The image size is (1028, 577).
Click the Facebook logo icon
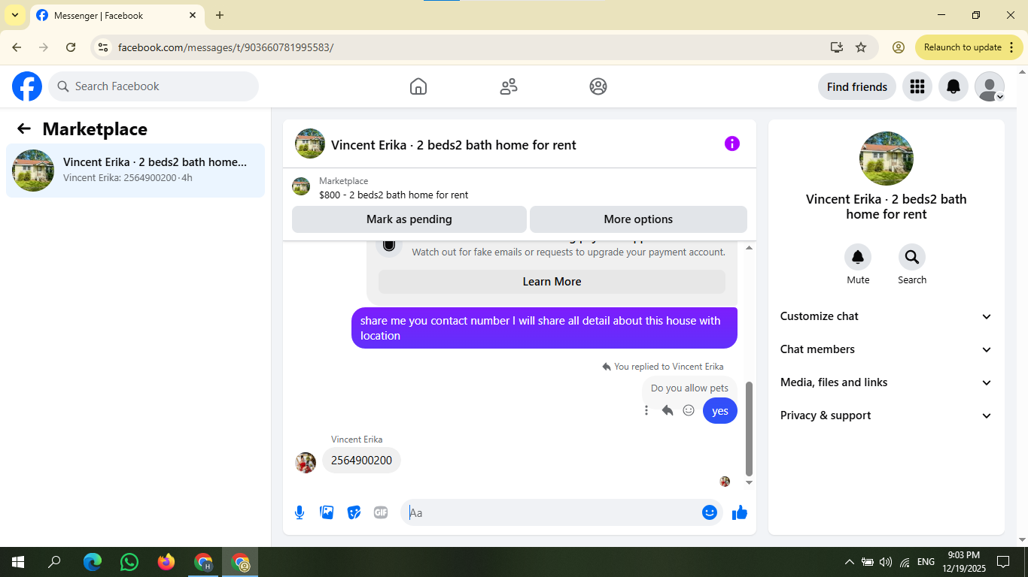point(27,86)
